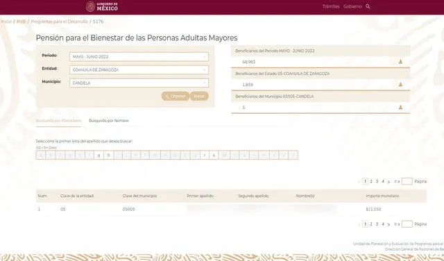Go to page 3 in the top pagination
444x261 pixels.
coord(377,181)
